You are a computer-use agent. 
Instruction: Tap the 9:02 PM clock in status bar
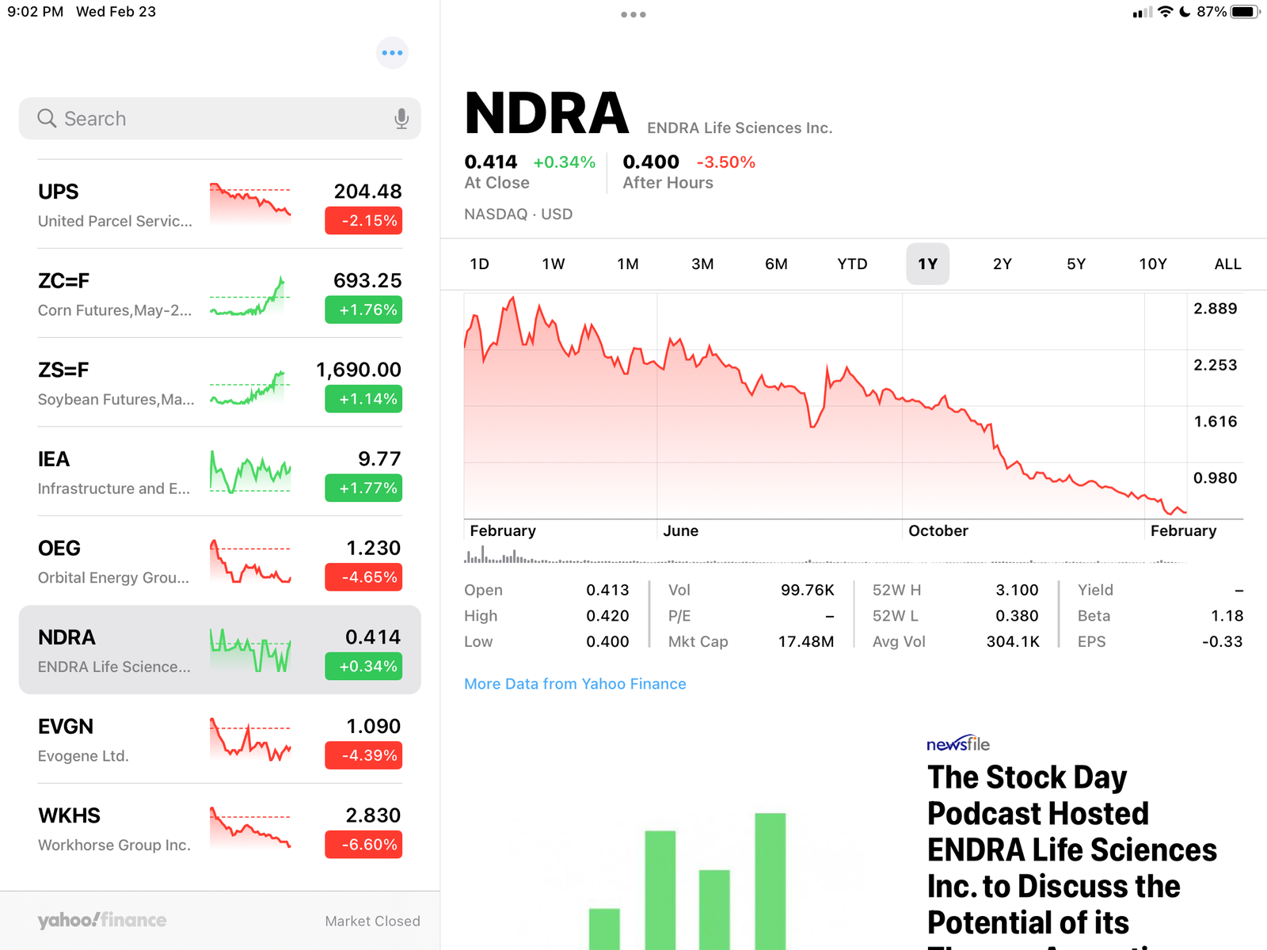pos(36,12)
